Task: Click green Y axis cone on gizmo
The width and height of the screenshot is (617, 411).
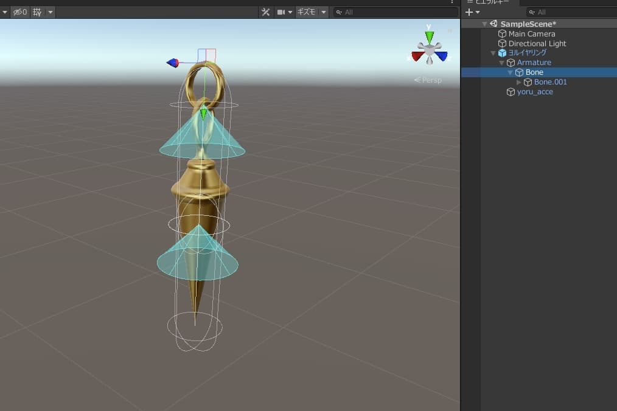Action: click(430, 36)
